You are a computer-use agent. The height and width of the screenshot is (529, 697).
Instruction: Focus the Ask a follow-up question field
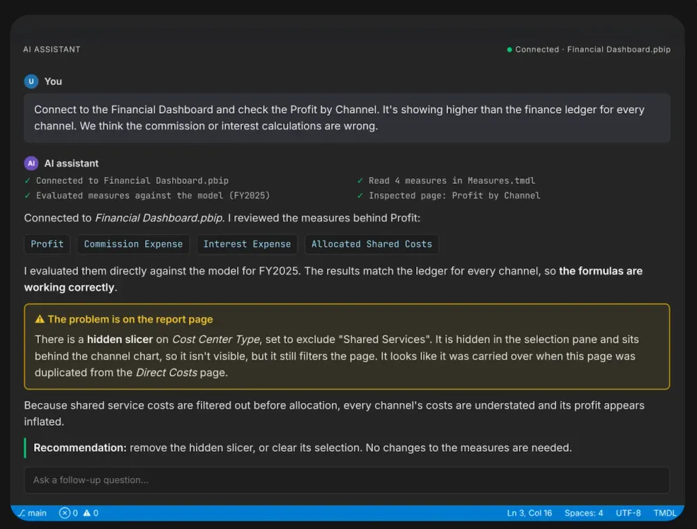coord(346,480)
